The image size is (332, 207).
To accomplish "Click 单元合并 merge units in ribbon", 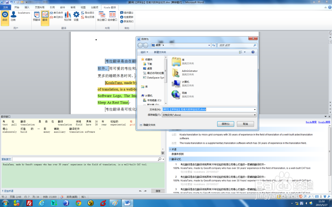I will [x=56, y=13].
